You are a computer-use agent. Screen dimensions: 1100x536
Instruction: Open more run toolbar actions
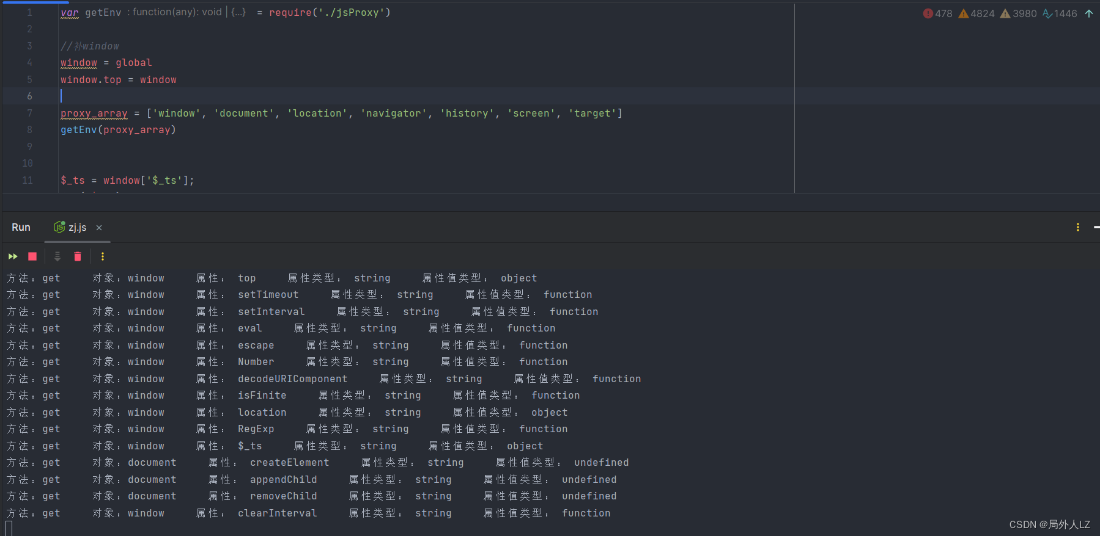coord(103,256)
